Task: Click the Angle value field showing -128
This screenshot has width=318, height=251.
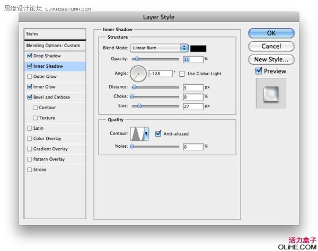Action: pos(161,74)
